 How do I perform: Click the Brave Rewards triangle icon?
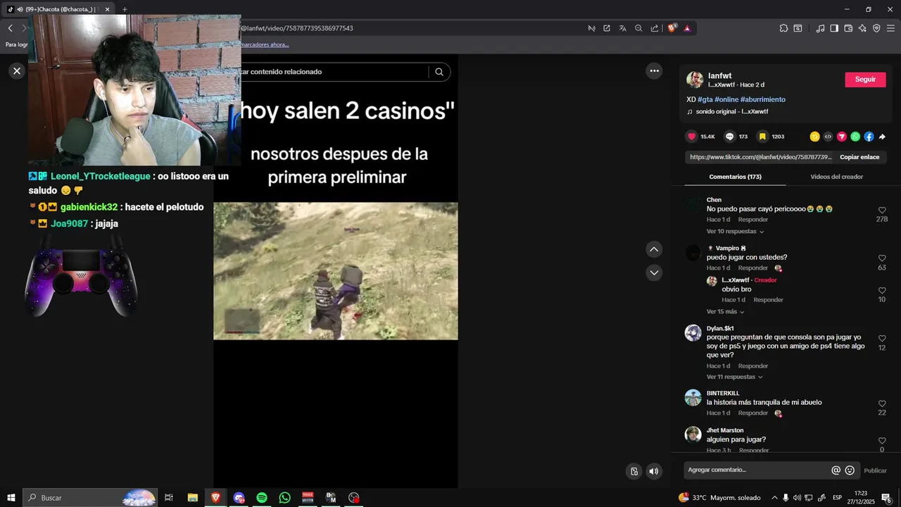(687, 28)
